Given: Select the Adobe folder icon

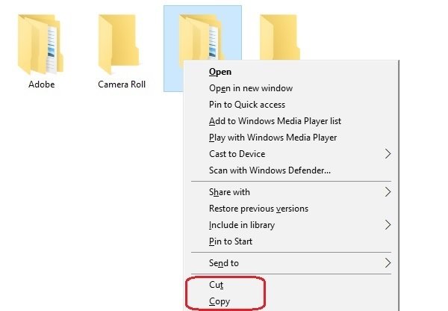Looking at the screenshot, I should 42,43.
